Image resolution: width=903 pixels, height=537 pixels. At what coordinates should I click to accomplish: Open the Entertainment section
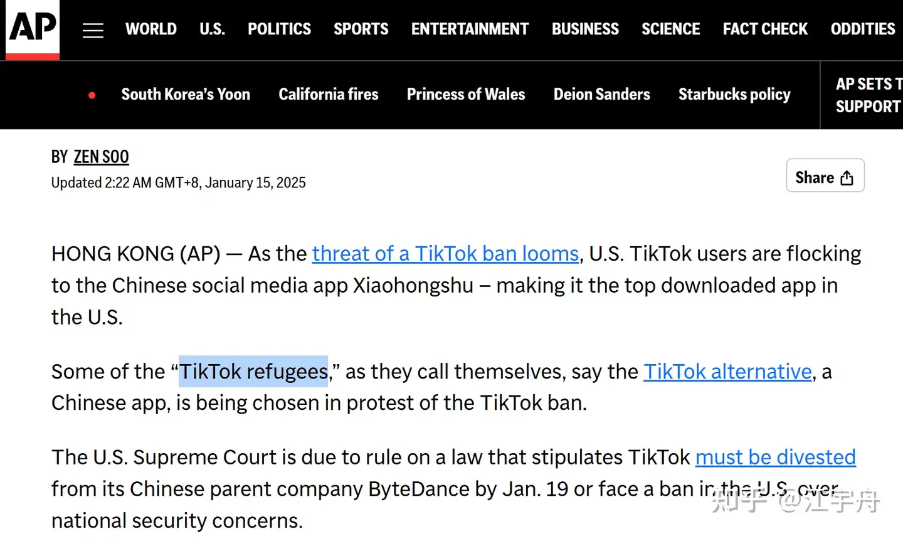[x=470, y=29]
